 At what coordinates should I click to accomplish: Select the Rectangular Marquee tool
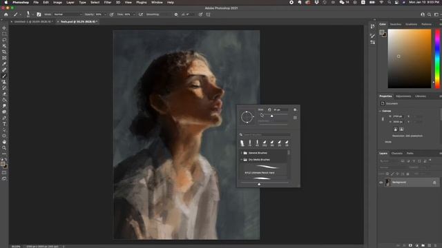pyautogui.click(x=4, y=34)
